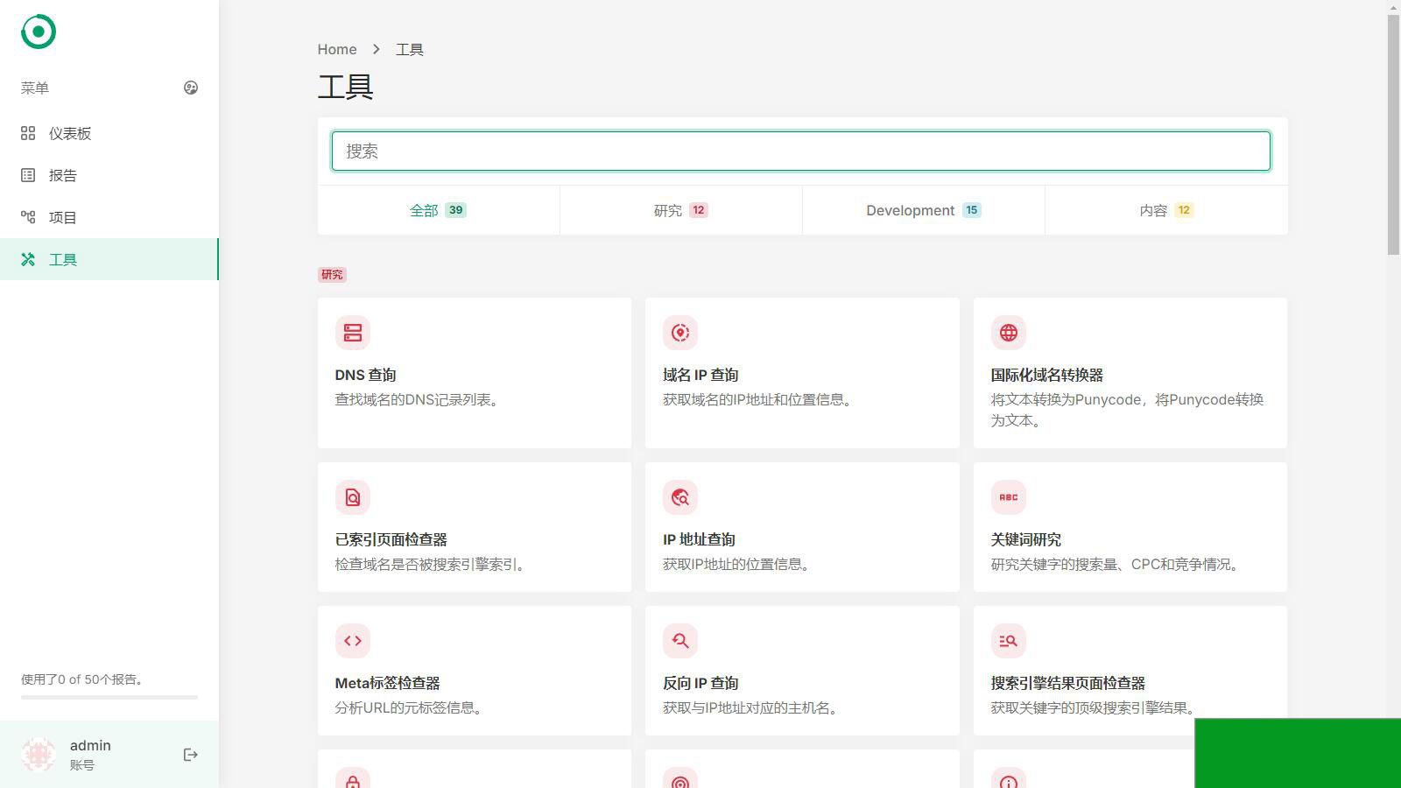Click the logout arrow icon

191,755
